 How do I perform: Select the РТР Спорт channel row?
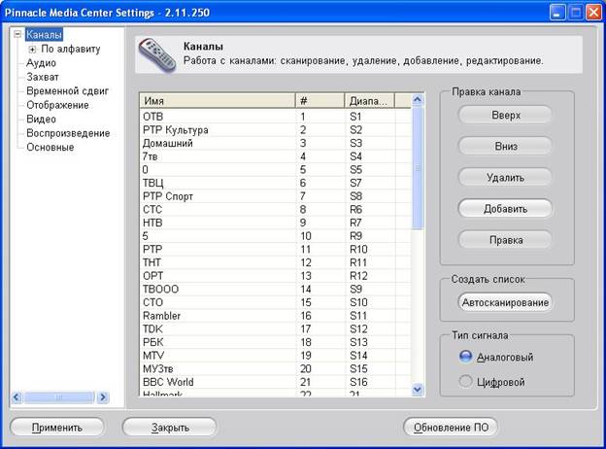point(275,196)
